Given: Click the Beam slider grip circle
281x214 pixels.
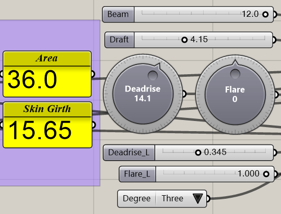Looking at the screenshot, I should pyautogui.click(x=265, y=14).
